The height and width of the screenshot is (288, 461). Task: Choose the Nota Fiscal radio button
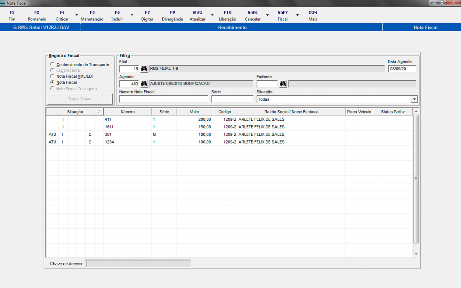click(52, 82)
